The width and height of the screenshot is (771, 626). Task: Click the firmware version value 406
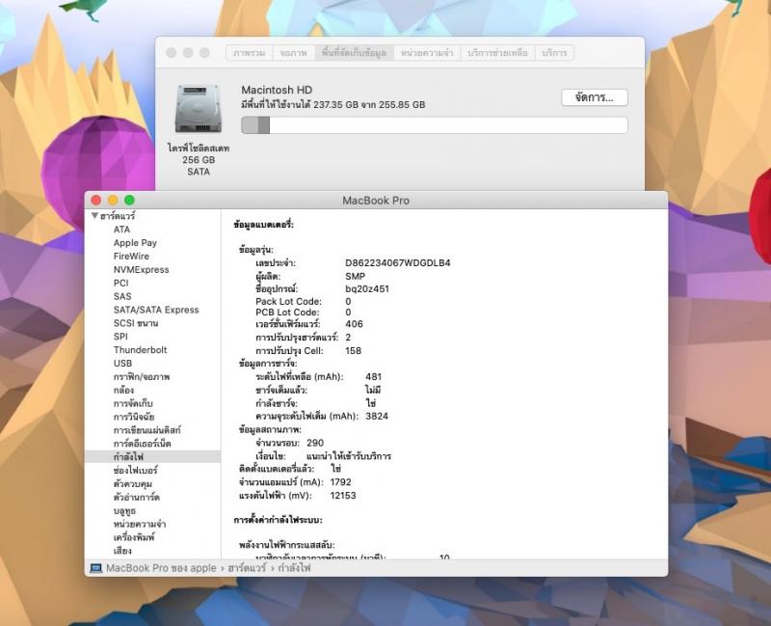click(354, 324)
